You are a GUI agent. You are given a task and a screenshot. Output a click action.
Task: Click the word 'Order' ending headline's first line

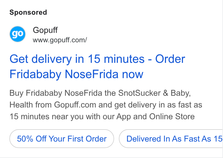pos(170,59)
